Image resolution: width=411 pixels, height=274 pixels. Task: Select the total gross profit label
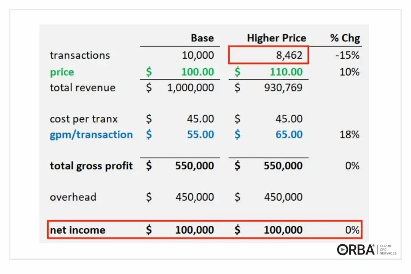[91, 166]
